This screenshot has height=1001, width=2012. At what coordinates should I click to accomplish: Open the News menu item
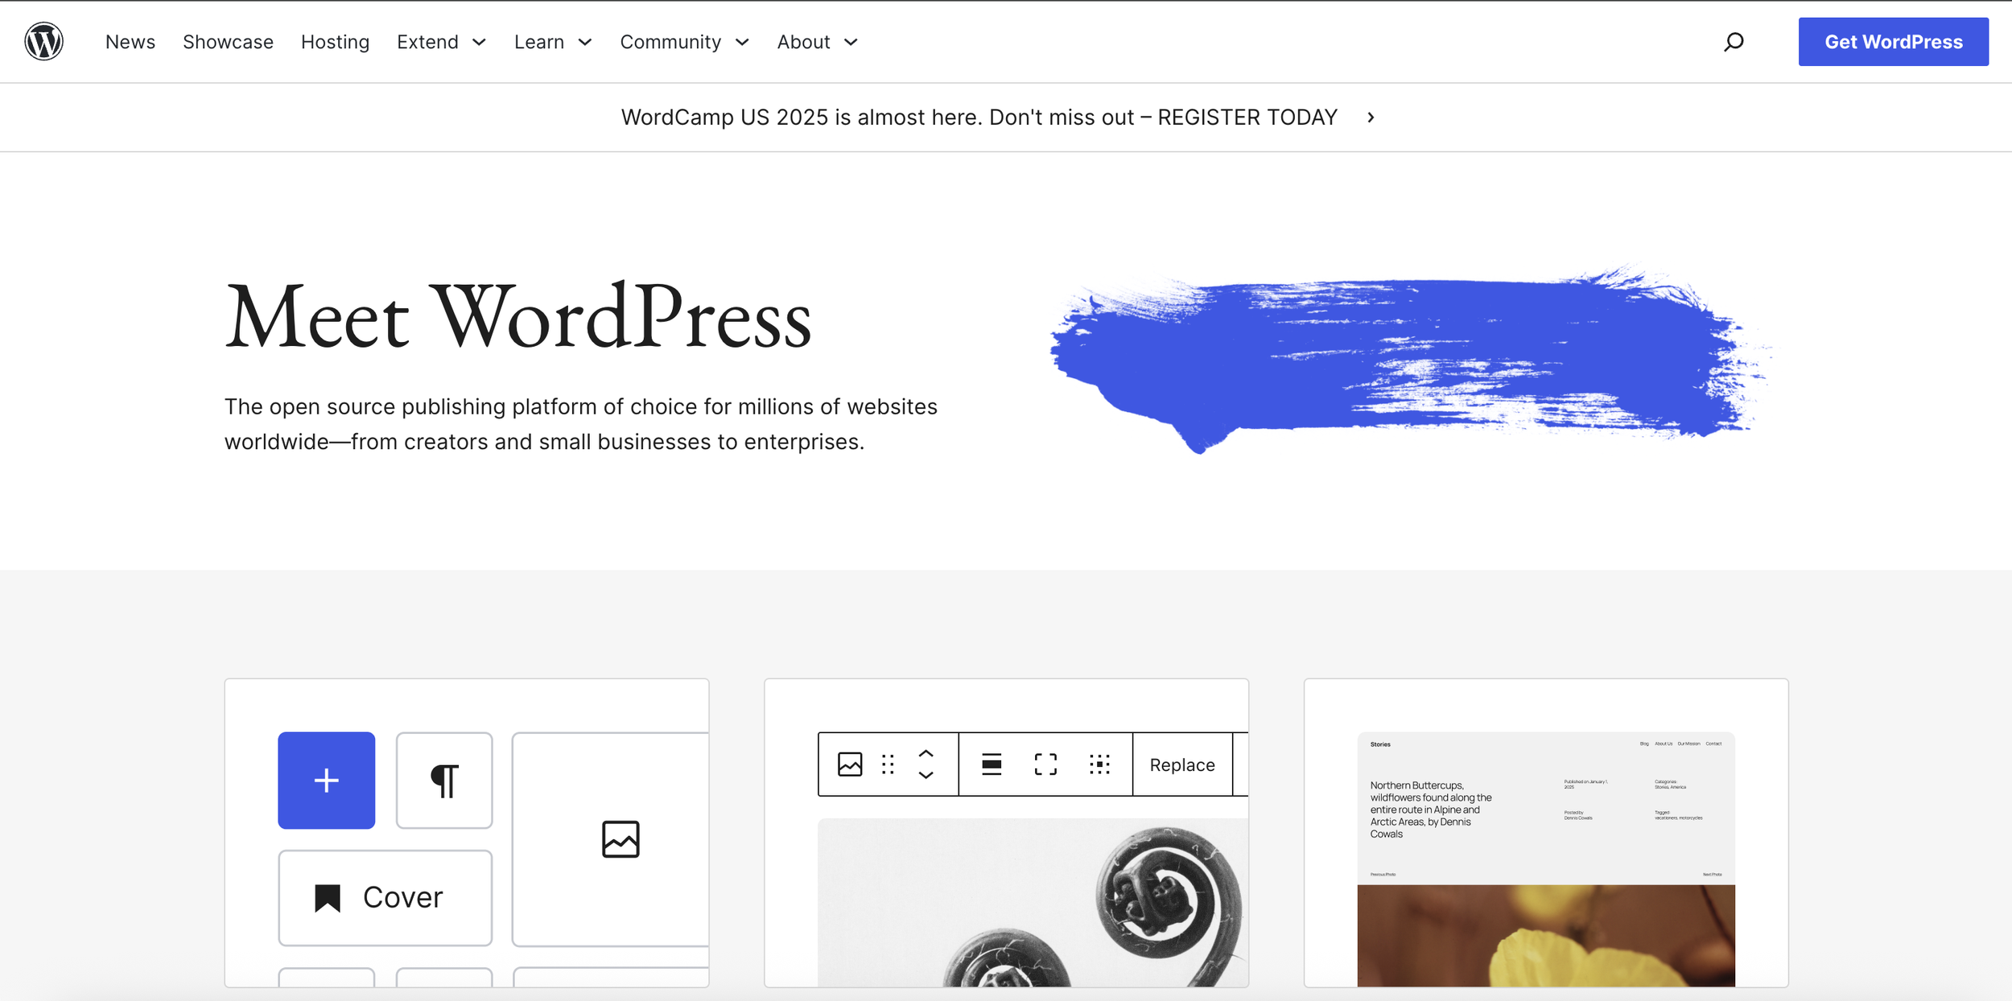pos(130,42)
